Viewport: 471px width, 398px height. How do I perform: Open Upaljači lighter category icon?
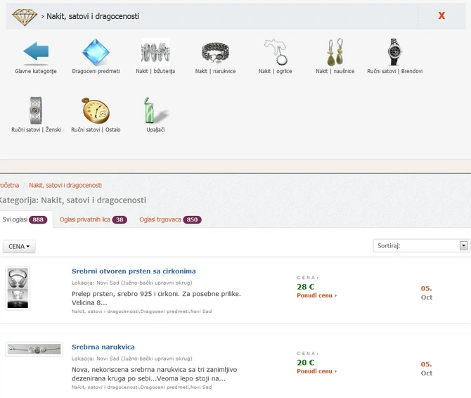(155, 111)
